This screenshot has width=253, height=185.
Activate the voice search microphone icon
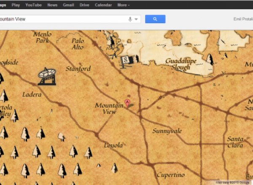tap(130, 19)
